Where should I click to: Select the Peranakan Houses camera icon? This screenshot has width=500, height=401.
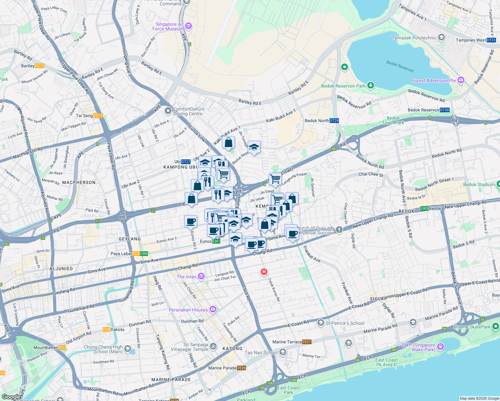pos(213,309)
